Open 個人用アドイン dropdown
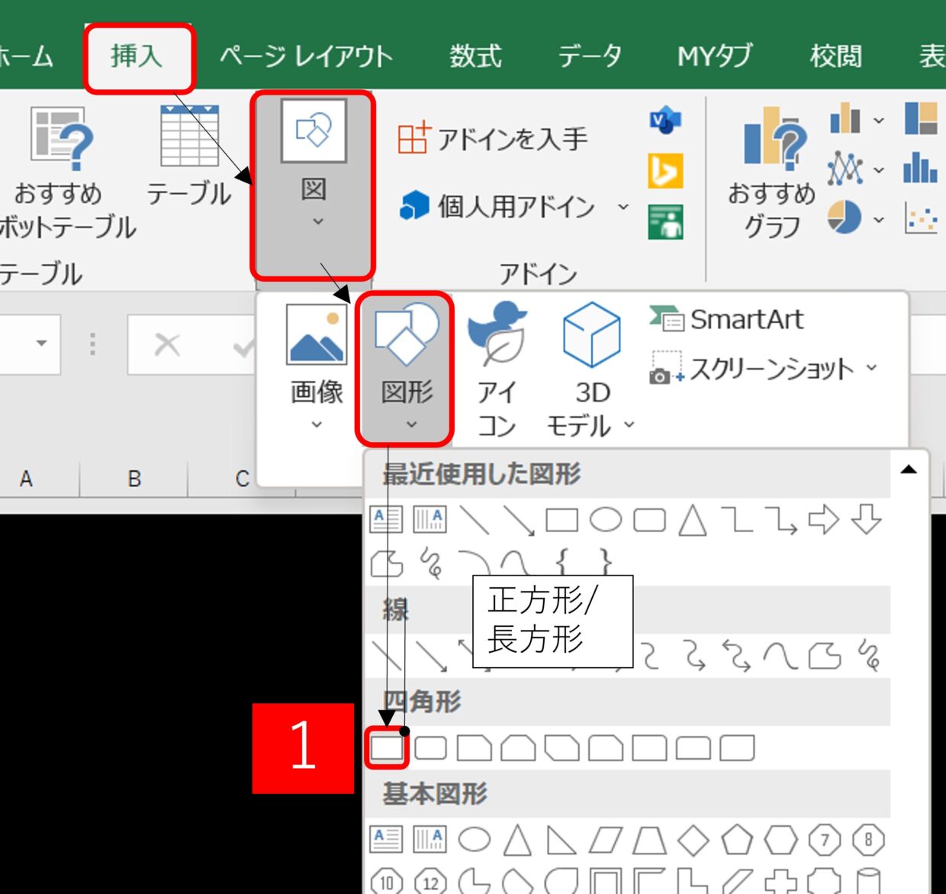946x894 pixels. coord(515,206)
